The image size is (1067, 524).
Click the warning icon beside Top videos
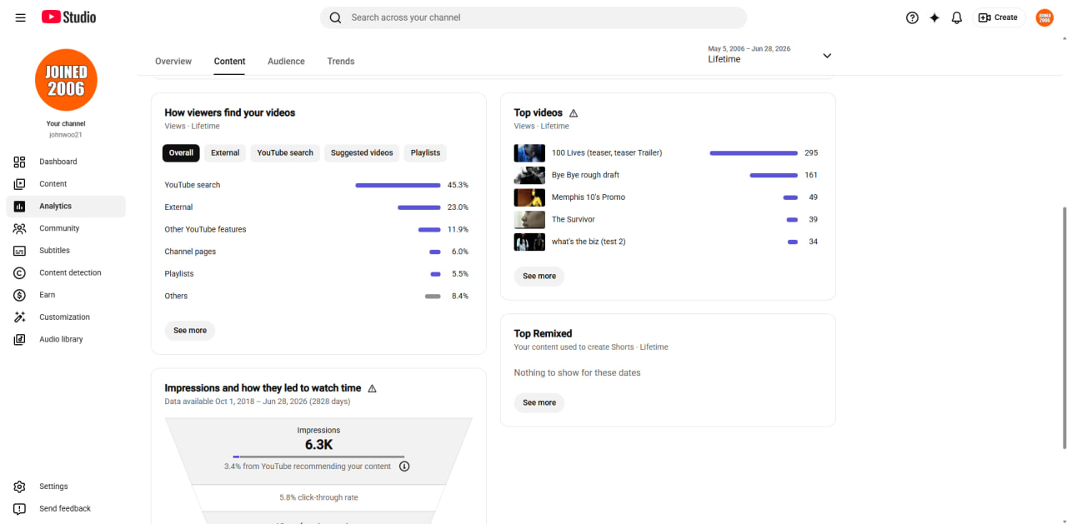pyautogui.click(x=574, y=113)
